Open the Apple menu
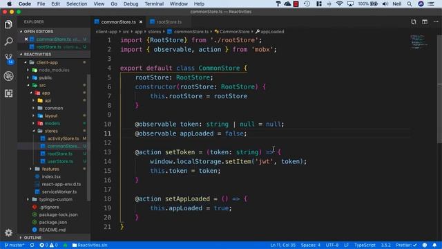The width and height of the screenshot is (442, 249). pos(9,3)
